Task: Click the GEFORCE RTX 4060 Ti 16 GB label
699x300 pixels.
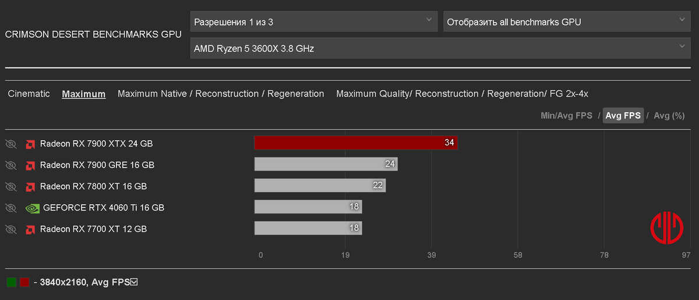Action: click(104, 208)
